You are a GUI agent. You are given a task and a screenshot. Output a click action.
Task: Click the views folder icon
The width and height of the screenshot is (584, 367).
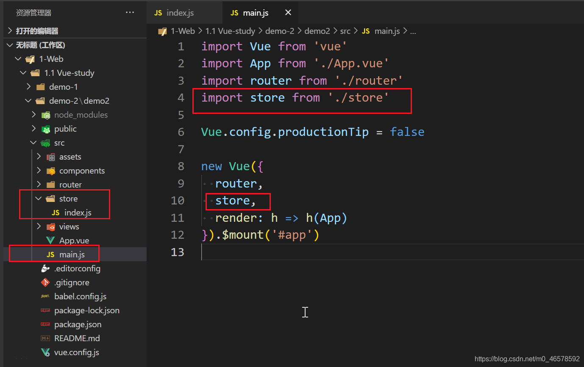click(50, 226)
